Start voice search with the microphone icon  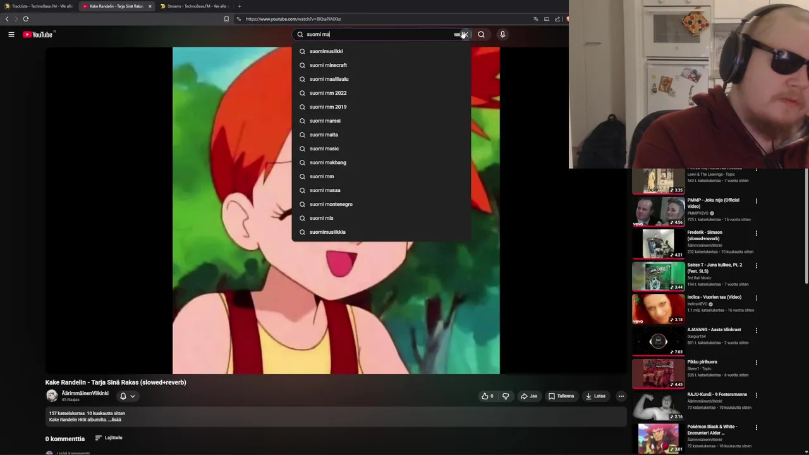point(502,35)
